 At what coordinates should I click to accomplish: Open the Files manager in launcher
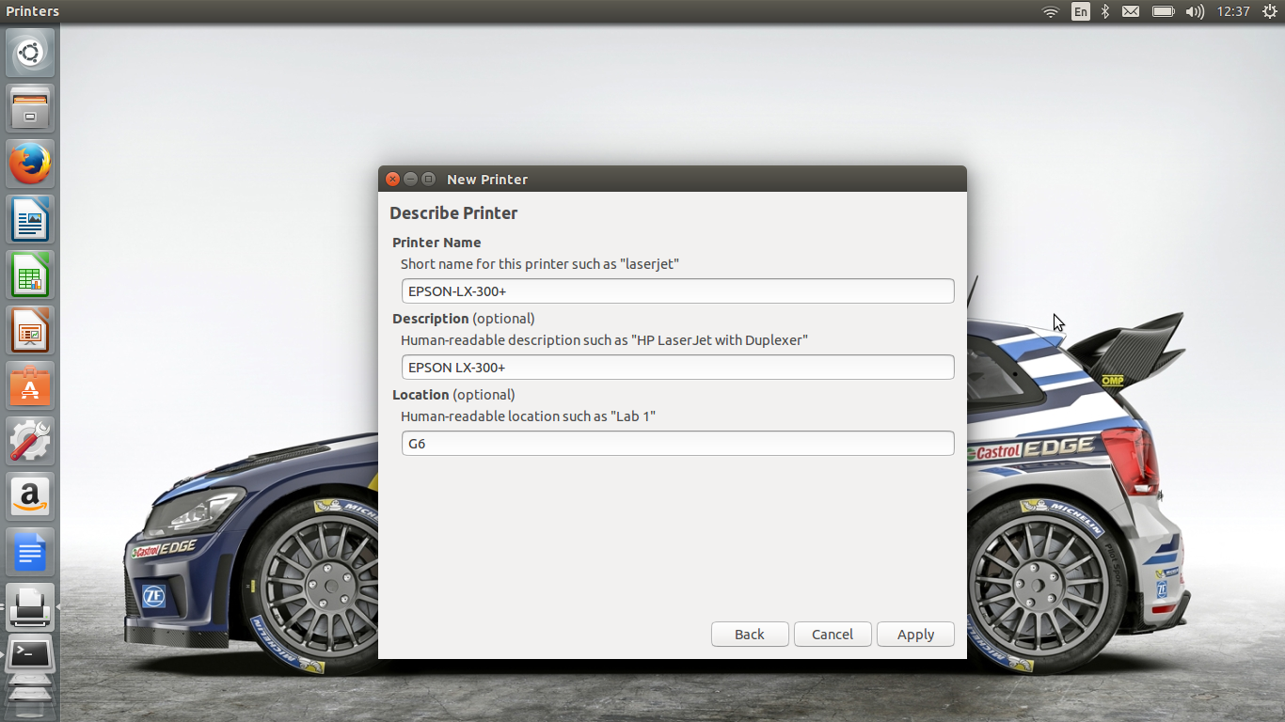30,108
